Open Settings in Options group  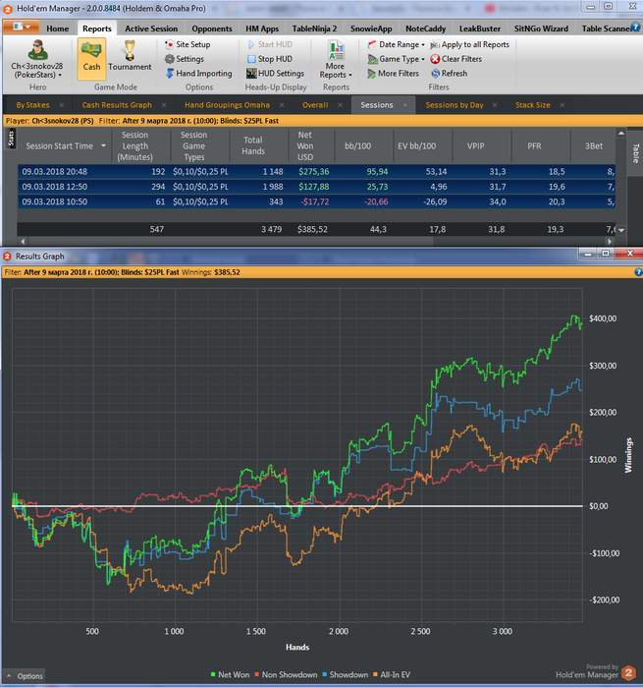point(185,59)
